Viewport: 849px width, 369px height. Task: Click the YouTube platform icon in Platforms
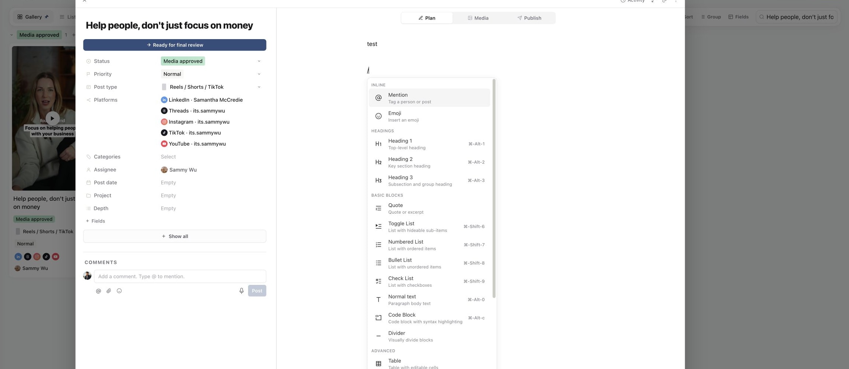coord(164,144)
